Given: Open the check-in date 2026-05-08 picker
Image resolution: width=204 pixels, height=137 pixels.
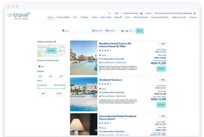Looking at the screenshot, I should pyautogui.click(x=98, y=31).
